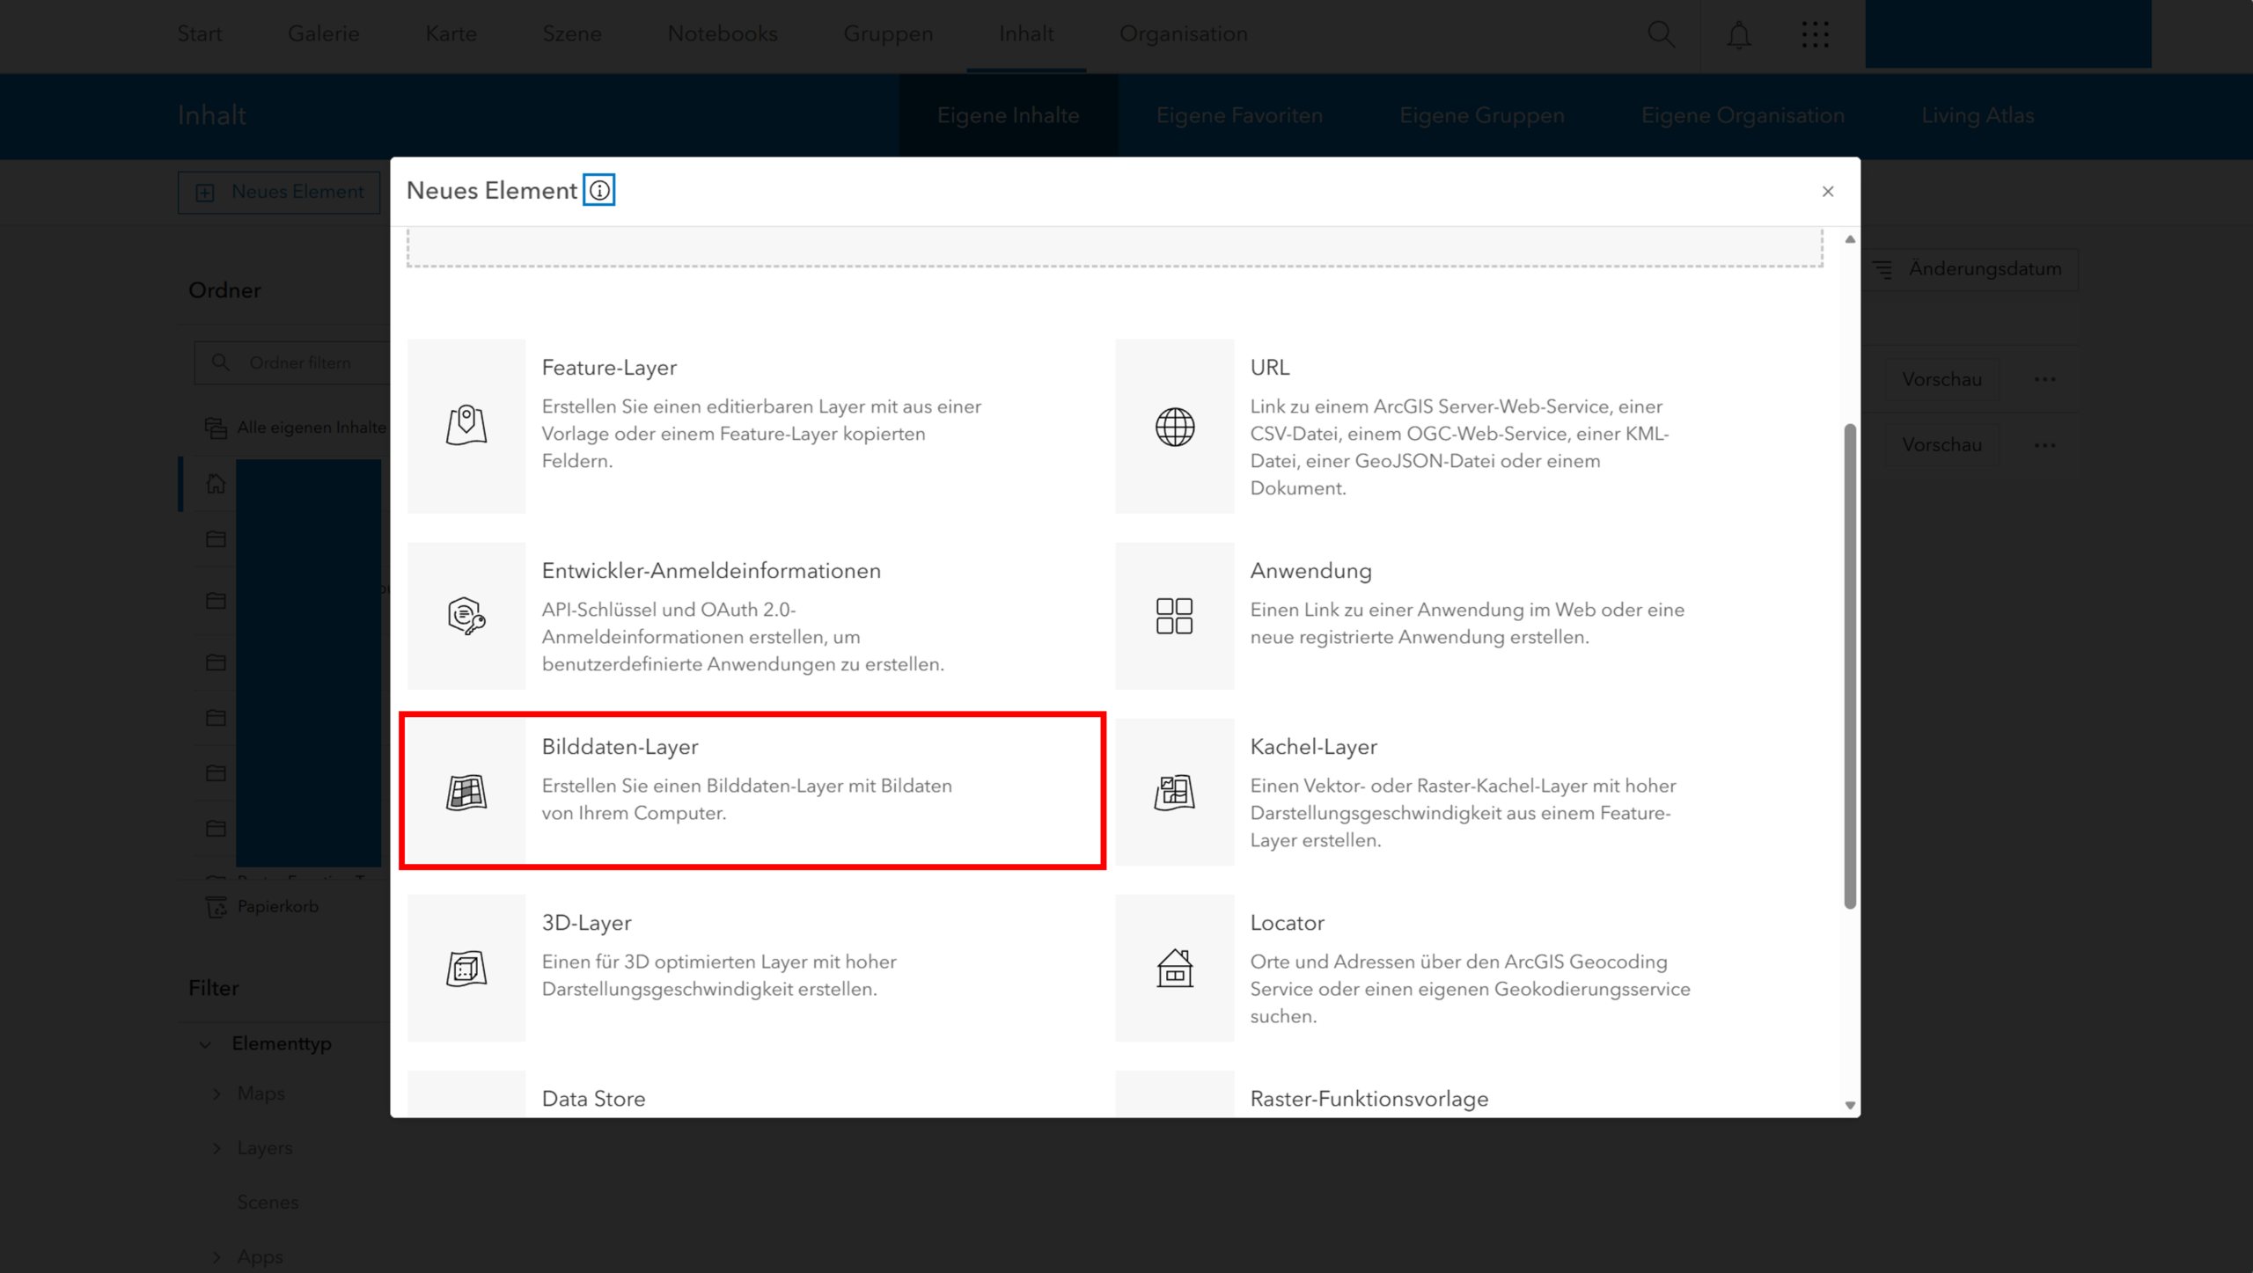
Task: Open the notifications bell
Action: 1738,35
